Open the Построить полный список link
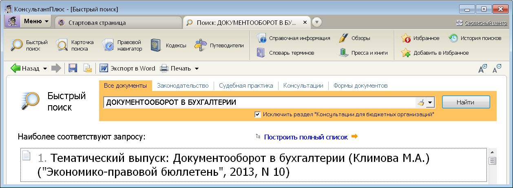513x188 pixels. coord(306,137)
